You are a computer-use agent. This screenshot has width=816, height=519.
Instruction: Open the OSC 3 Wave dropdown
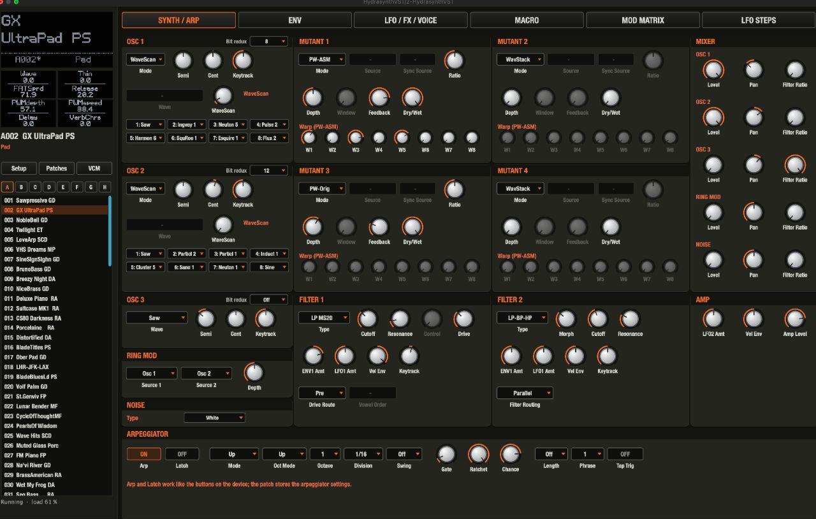tap(157, 318)
